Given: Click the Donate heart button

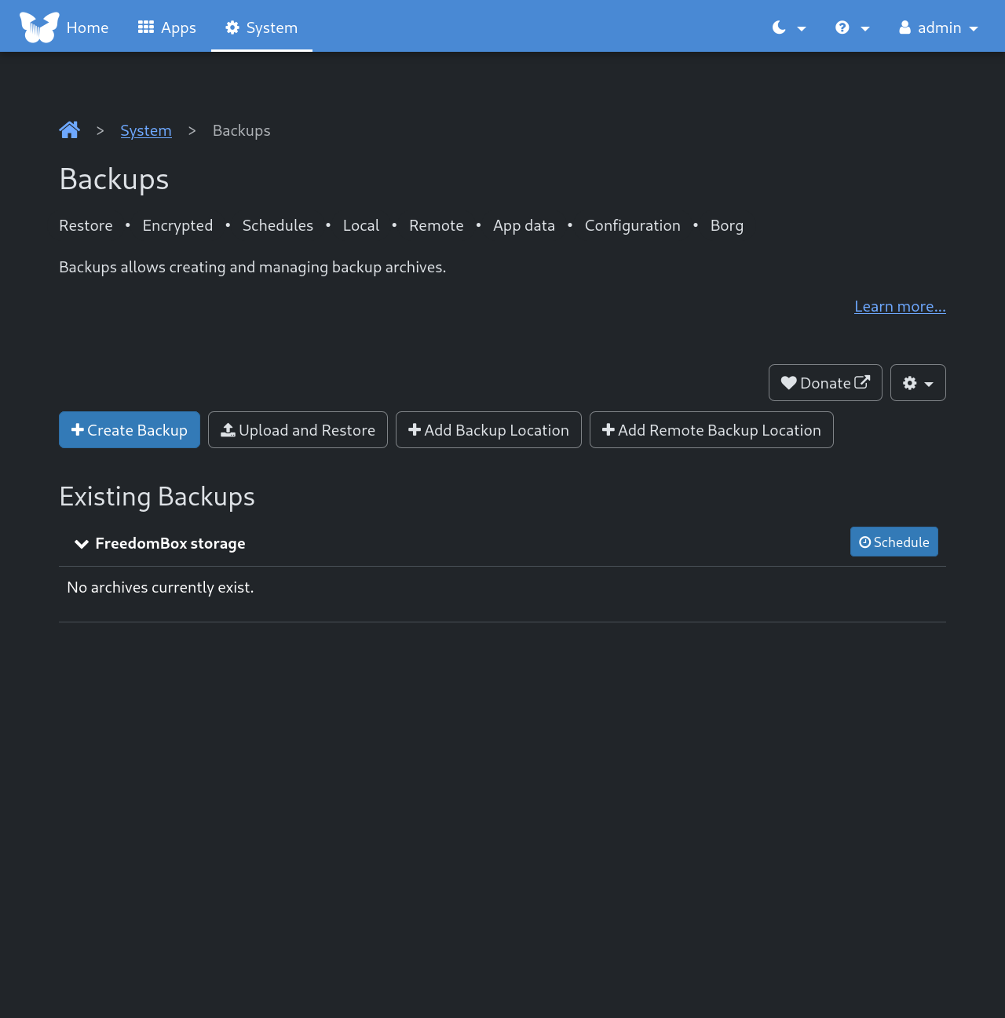Looking at the screenshot, I should [825, 383].
